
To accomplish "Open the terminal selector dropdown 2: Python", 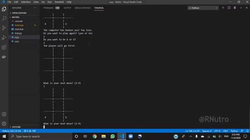I will pyautogui.click(x=203, y=8).
